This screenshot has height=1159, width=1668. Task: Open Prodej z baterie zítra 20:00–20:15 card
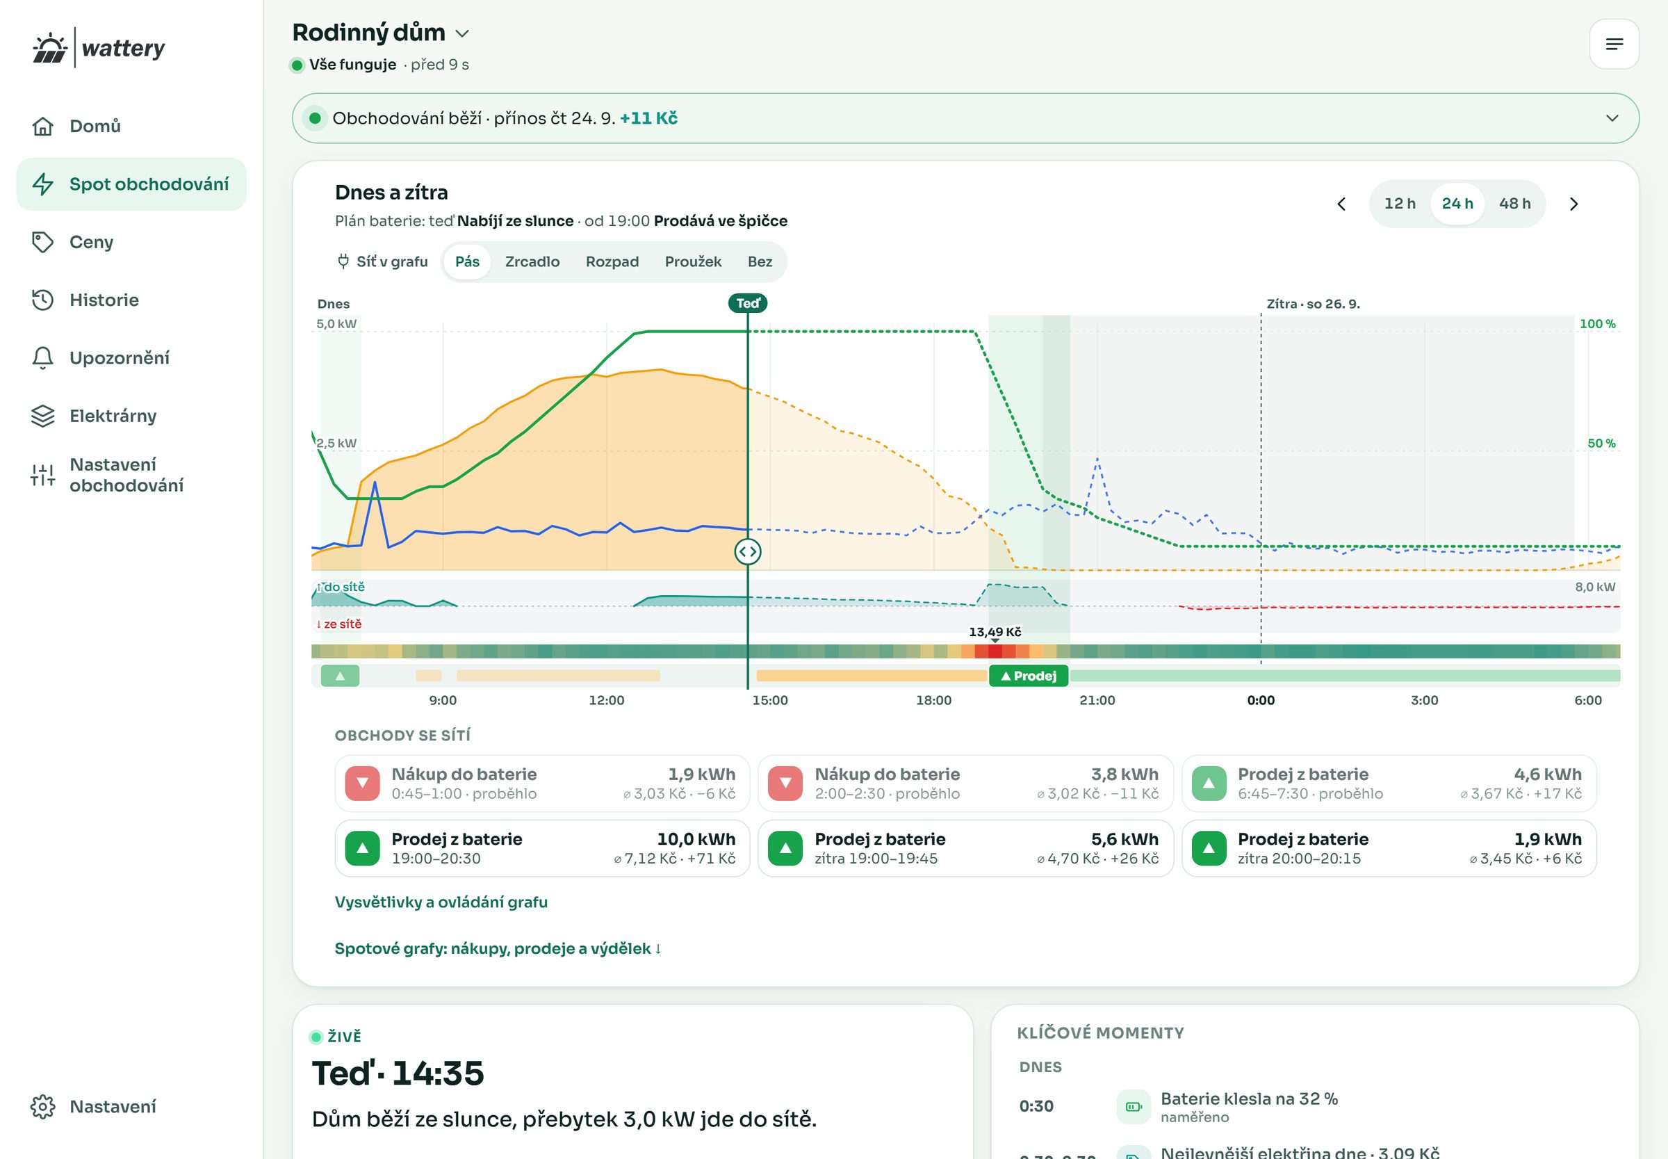click(1388, 848)
